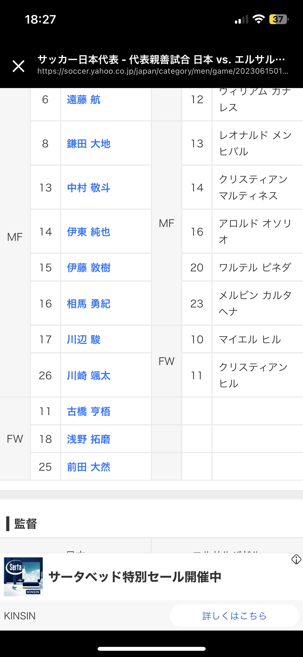Open player link 浅野 拓磨
The height and width of the screenshot is (657, 303).
[89, 439]
